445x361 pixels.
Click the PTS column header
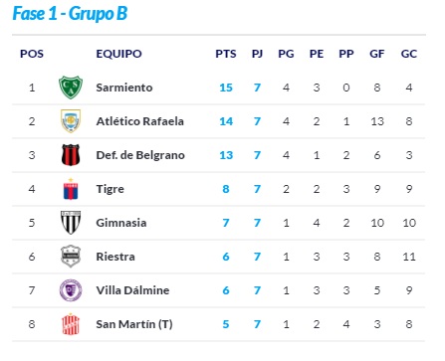pos(226,54)
